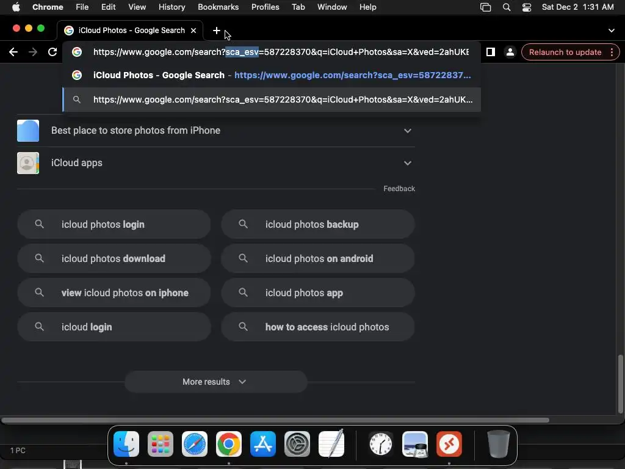Click Best place to store photos thumbnail
Screen dimensions: 625x469
tap(28, 131)
